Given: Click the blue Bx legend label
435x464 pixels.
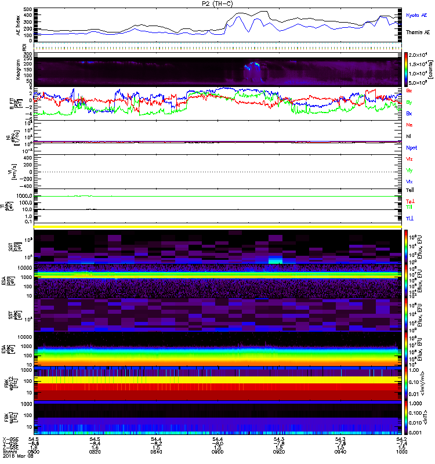Looking at the screenshot, I should [409, 114].
